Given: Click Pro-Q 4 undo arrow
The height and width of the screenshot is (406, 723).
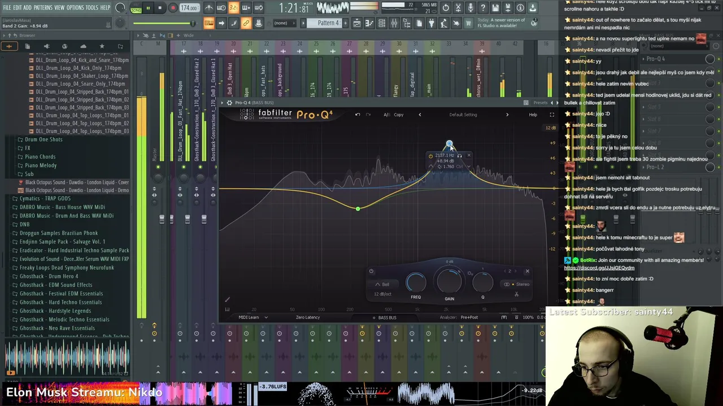Looking at the screenshot, I should coord(358,114).
